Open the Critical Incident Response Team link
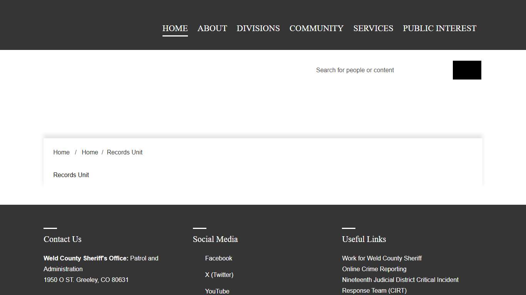The height and width of the screenshot is (295, 526). point(400,285)
